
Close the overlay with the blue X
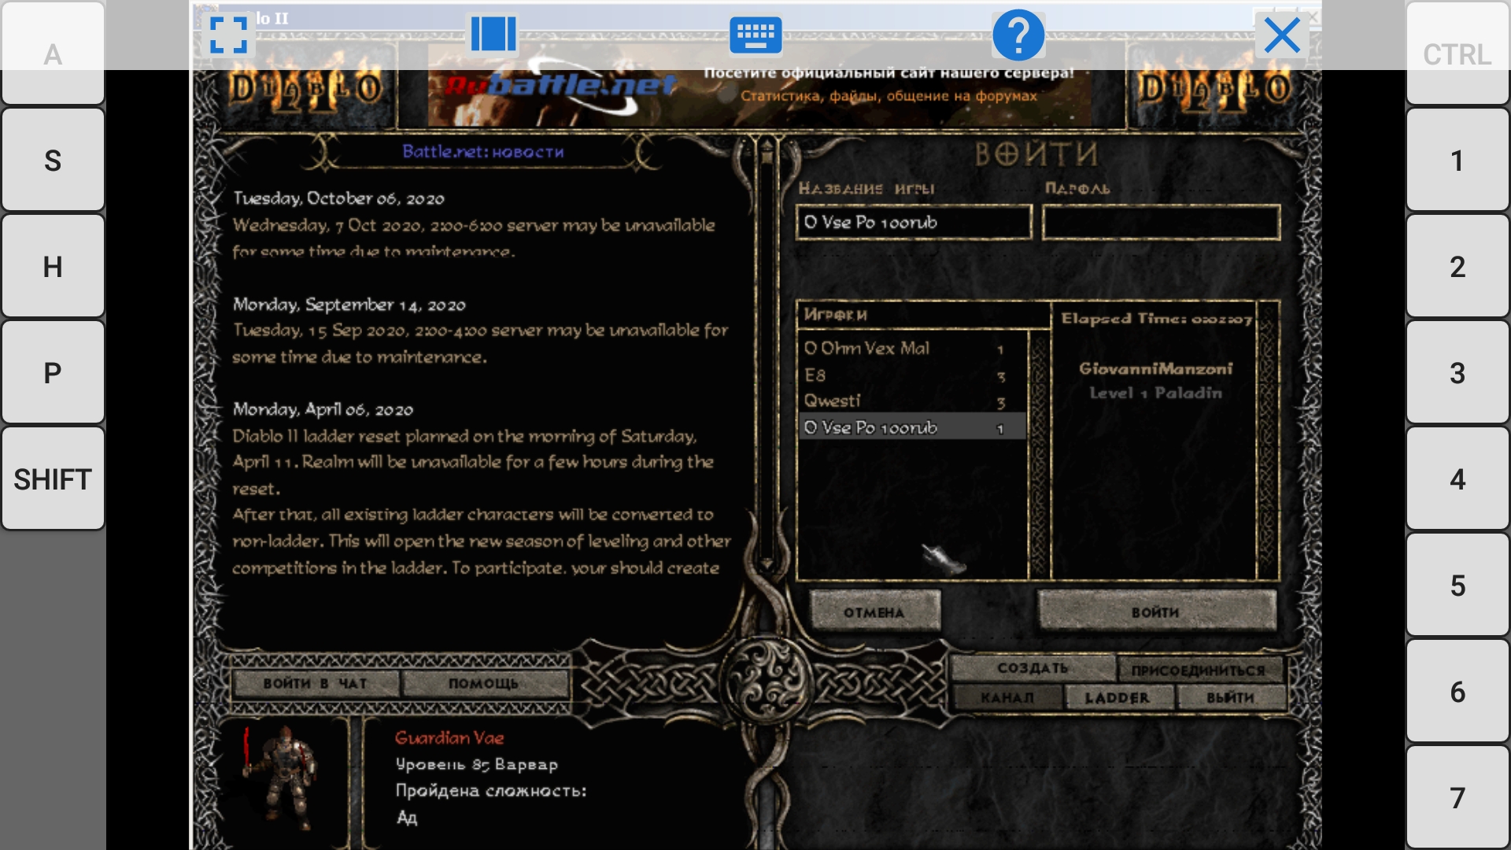(1282, 35)
